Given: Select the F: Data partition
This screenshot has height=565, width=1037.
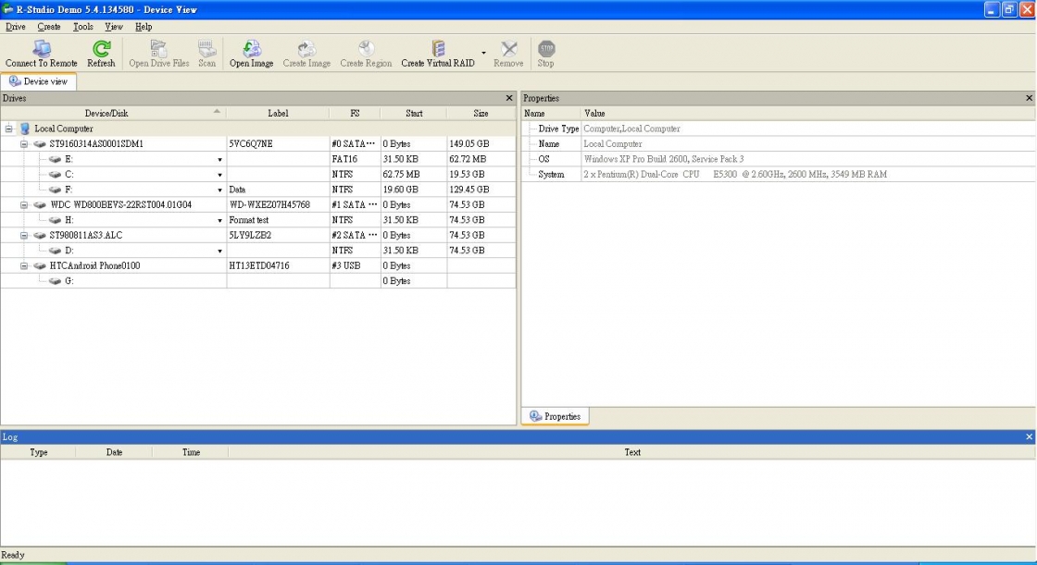Looking at the screenshot, I should tap(258, 190).
